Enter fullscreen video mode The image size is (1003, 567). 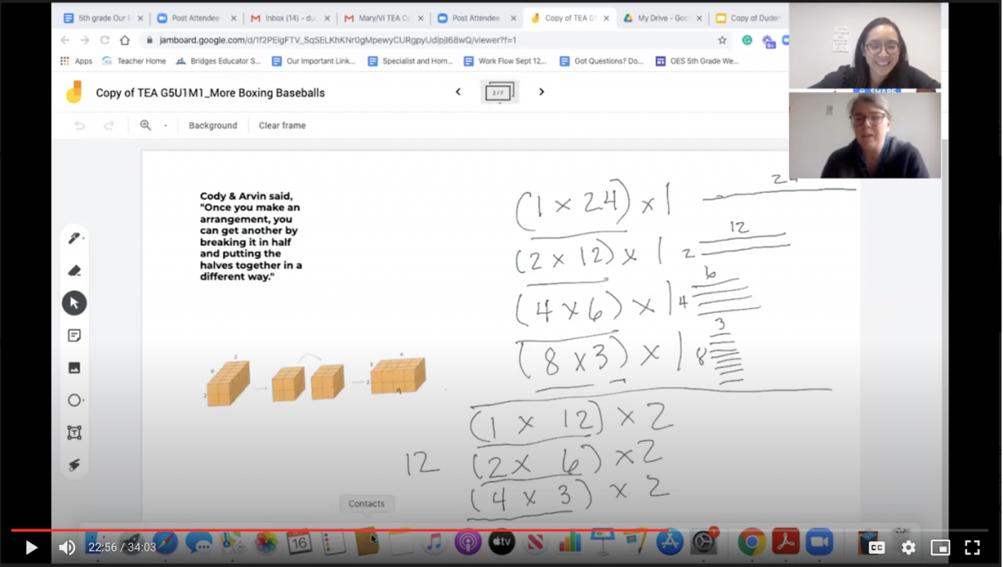pos(972,548)
